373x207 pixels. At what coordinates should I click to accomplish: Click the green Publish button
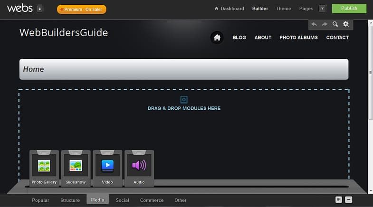point(349,9)
